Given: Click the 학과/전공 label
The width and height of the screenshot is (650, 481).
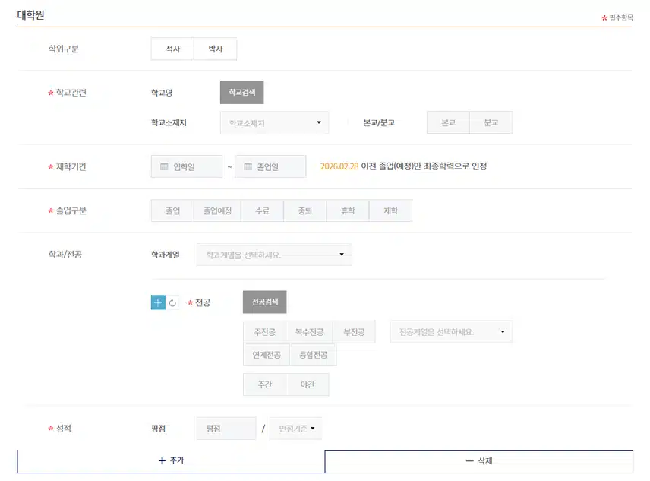Looking at the screenshot, I should (x=65, y=255).
